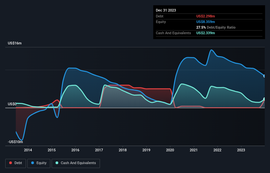The image size is (270, 173).
Task: Click the 2023 x-axis label
Action: tap(241, 150)
